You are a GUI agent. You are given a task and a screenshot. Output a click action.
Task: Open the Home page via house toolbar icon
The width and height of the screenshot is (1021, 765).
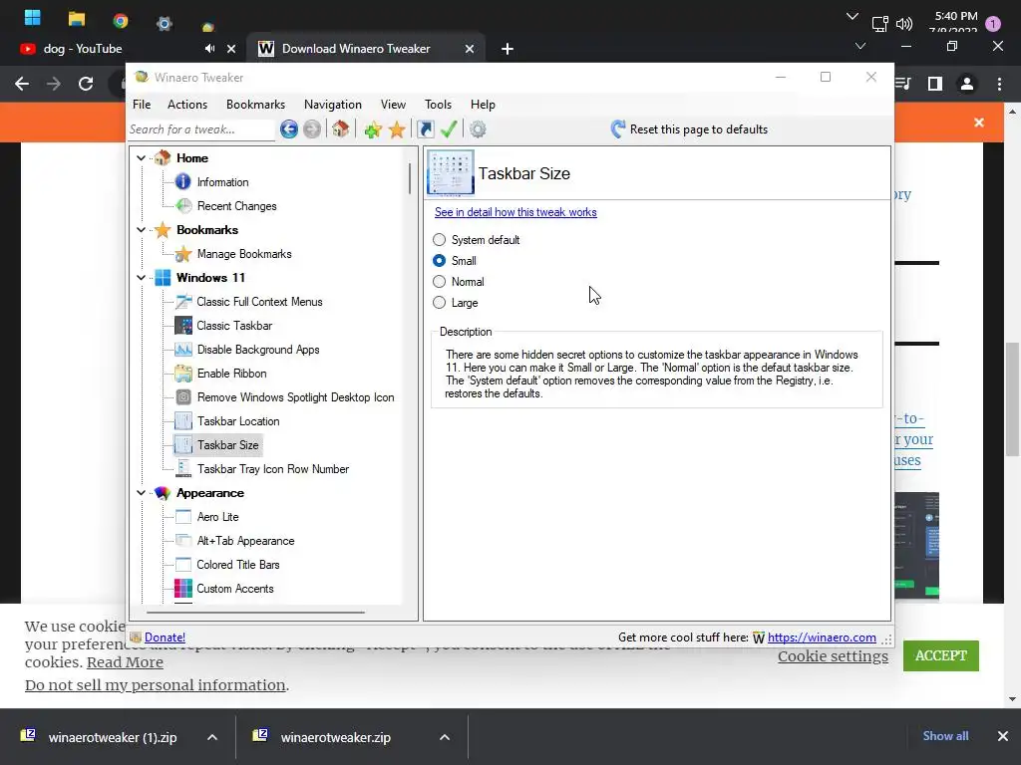[341, 128]
